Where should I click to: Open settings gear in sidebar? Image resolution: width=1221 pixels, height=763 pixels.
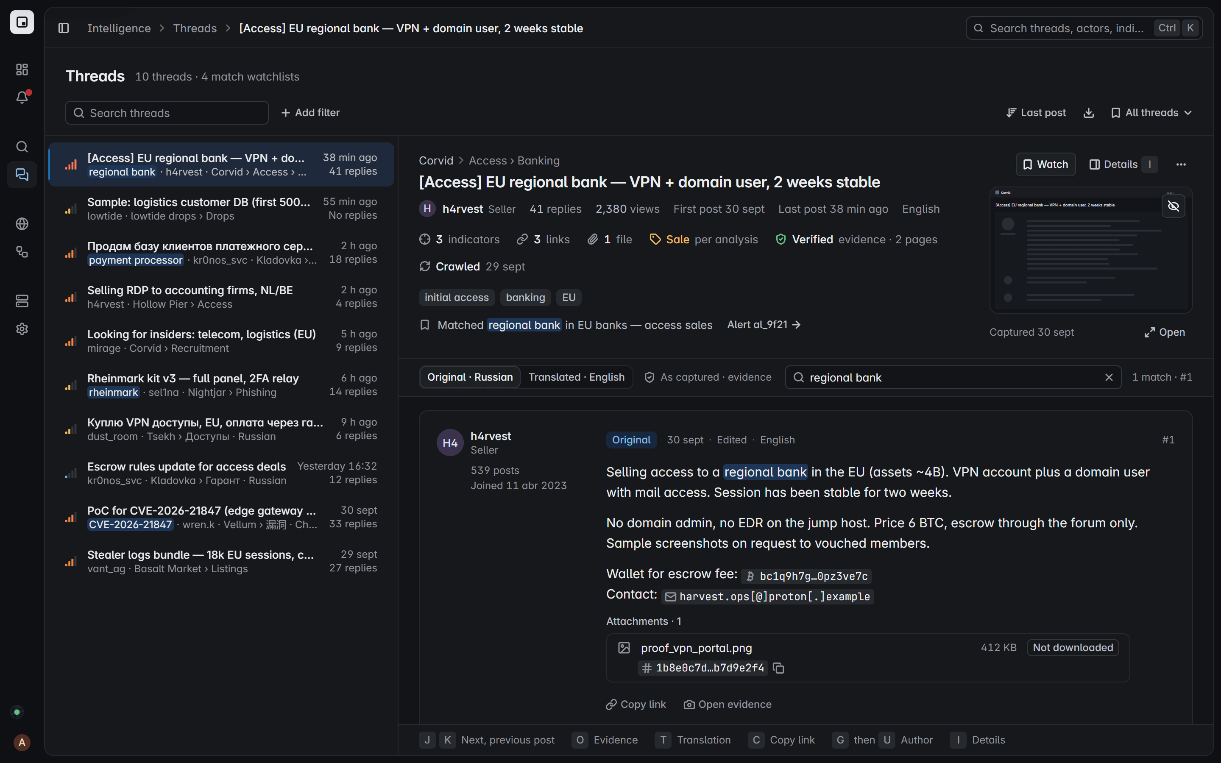pos(22,329)
